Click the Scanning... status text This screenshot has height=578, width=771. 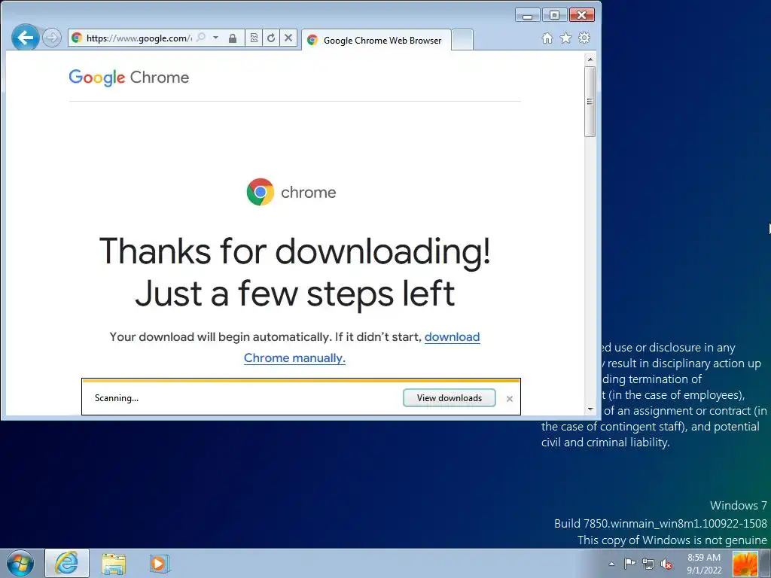tap(117, 398)
